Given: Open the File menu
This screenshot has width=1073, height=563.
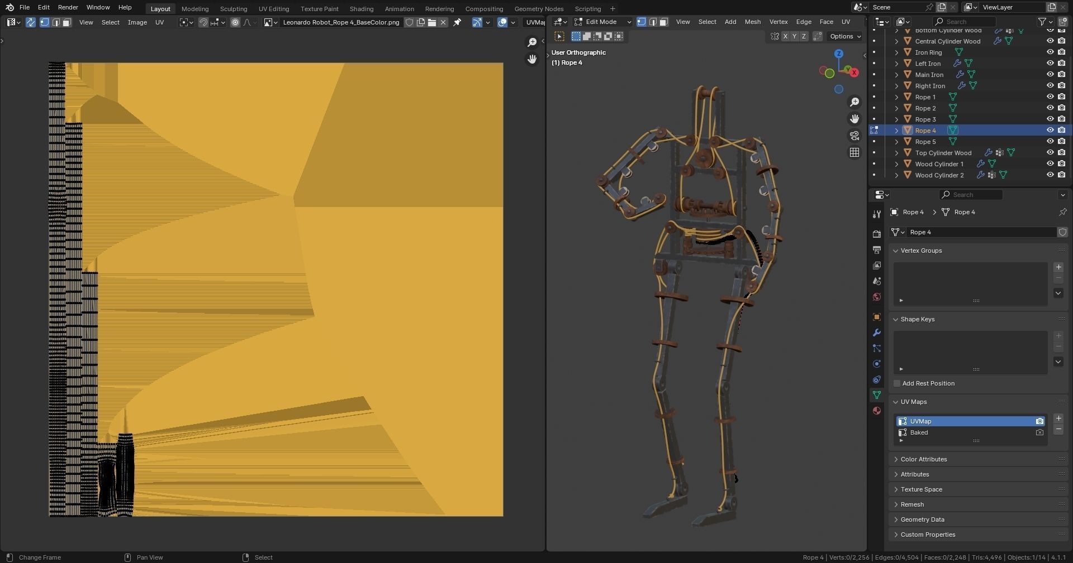Looking at the screenshot, I should click(25, 7).
